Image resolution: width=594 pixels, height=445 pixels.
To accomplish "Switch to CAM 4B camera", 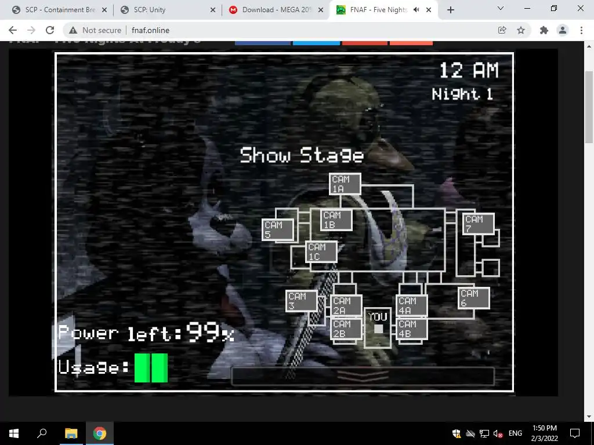I will [412, 329].
